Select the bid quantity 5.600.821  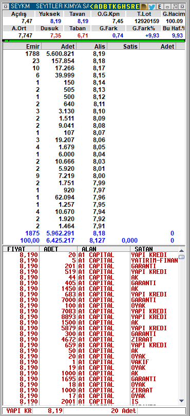pos(60,54)
